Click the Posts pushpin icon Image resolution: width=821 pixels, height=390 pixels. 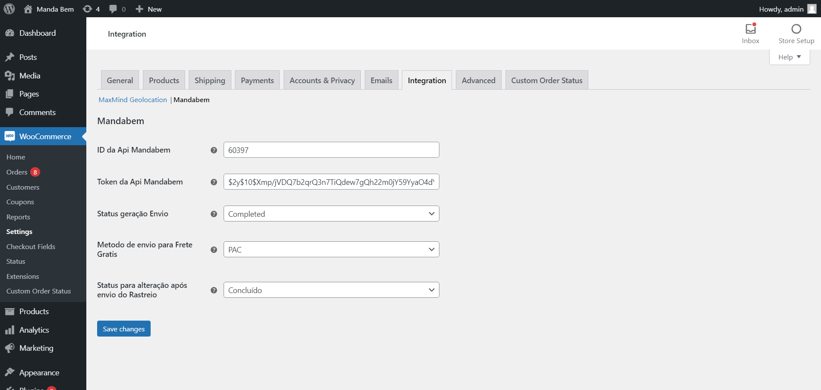pyautogui.click(x=9, y=57)
